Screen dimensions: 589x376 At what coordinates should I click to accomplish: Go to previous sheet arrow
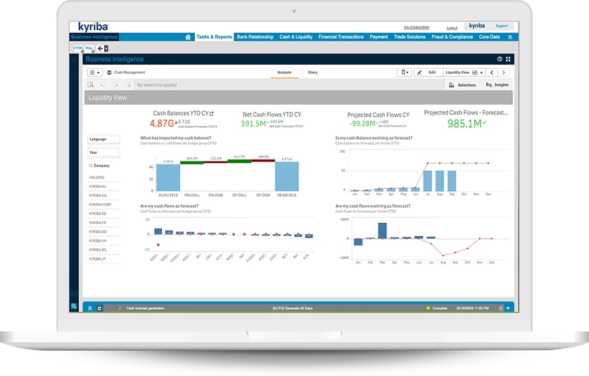492,72
